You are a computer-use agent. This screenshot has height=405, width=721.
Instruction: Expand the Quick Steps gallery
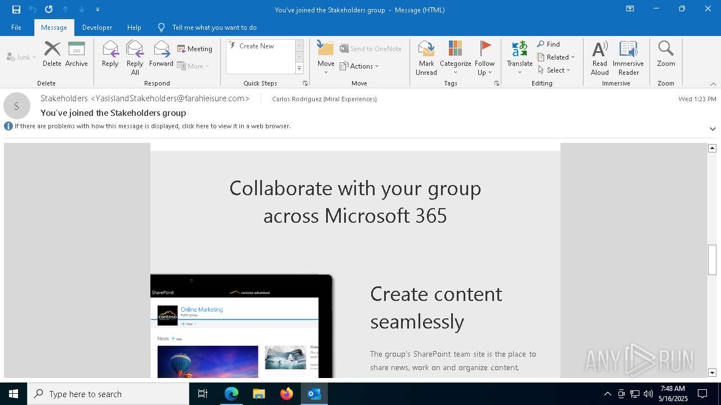coord(300,69)
